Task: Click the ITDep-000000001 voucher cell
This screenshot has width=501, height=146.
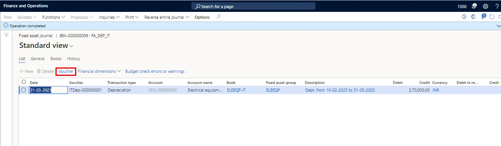Action: (86, 90)
